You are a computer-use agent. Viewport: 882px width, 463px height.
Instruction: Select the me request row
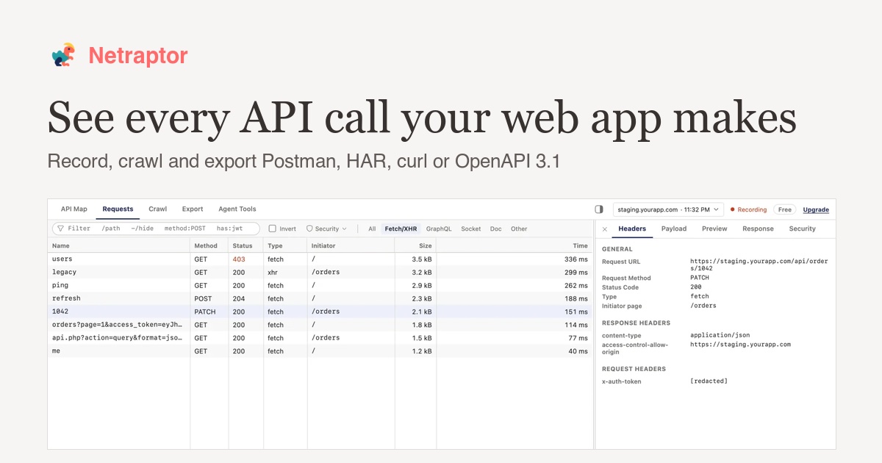coord(320,351)
